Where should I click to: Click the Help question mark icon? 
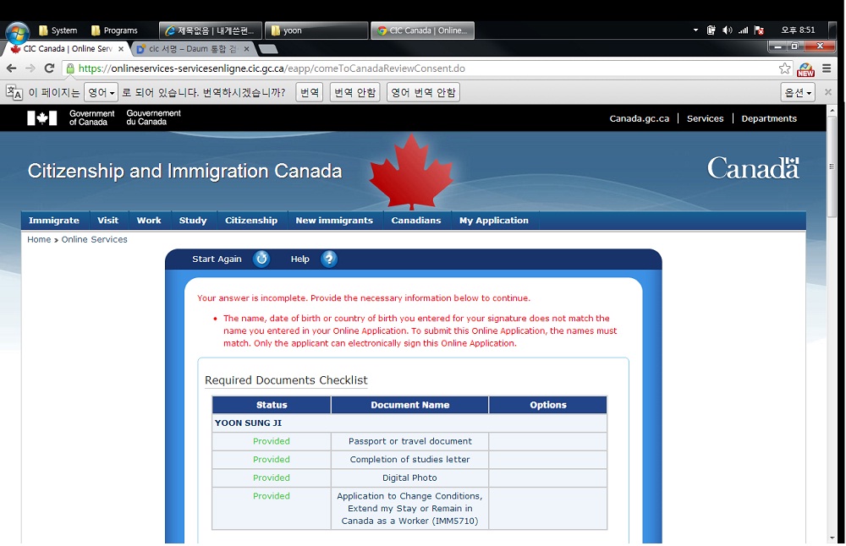pos(329,259)
